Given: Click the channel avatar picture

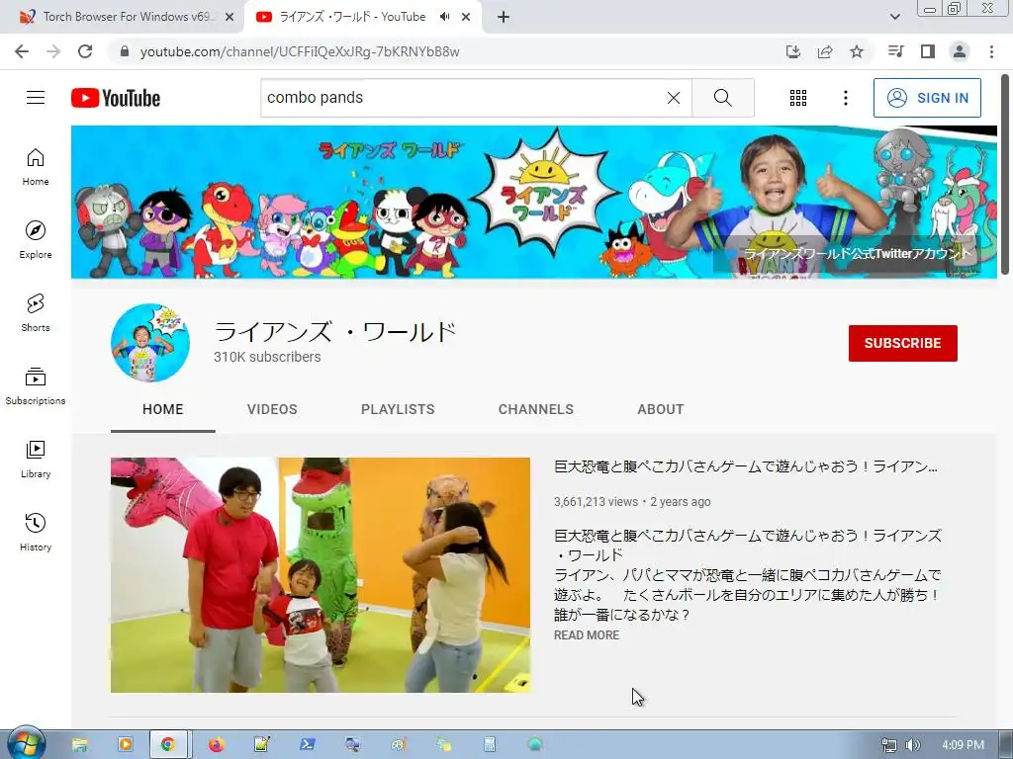Looking at the screenshot, I should [150, 343].
